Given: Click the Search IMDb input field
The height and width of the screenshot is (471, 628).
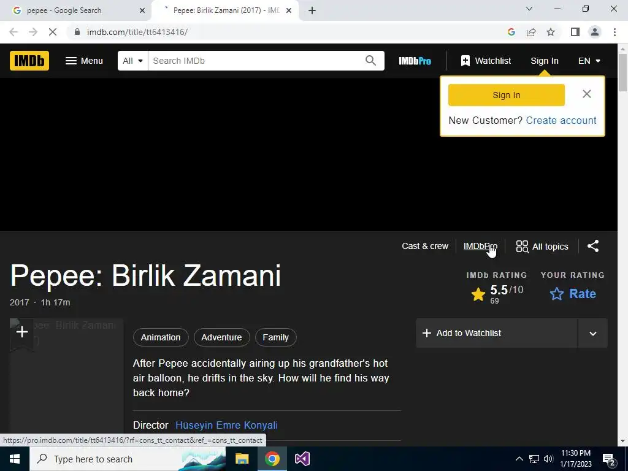Looking at the screenshot, I should (x=256, y=61).
